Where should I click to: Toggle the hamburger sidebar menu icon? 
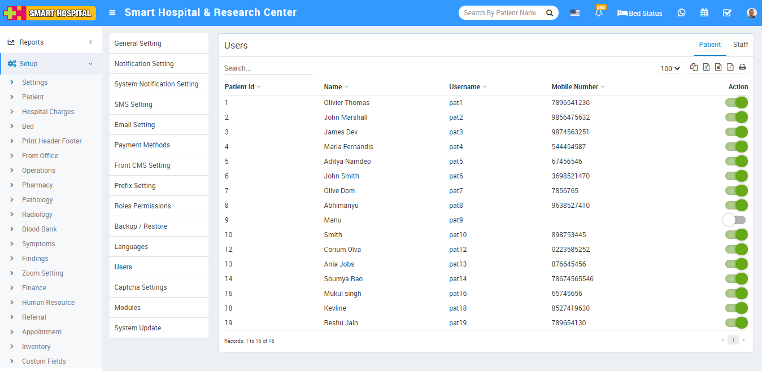tap(112, 12)
